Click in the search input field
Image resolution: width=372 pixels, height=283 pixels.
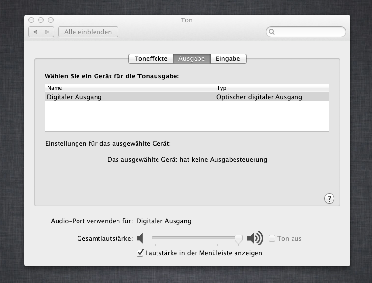310,32
